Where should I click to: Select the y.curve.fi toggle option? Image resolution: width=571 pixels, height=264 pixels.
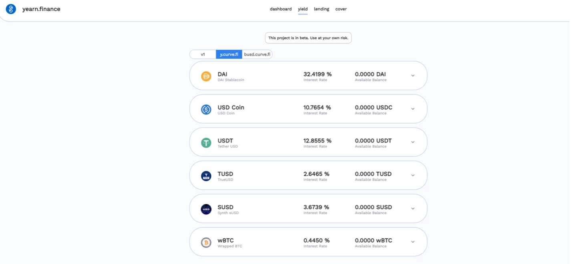coord(229,54)
